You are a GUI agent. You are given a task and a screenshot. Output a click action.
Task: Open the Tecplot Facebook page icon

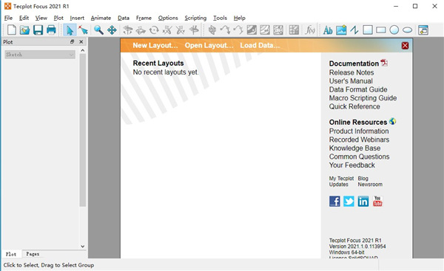[x=334, y=202]
